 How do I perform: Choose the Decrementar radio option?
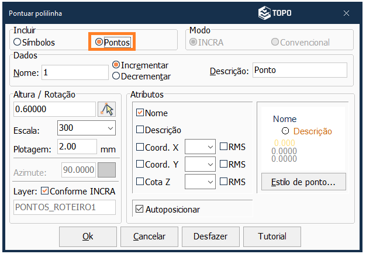click(116, 76)
